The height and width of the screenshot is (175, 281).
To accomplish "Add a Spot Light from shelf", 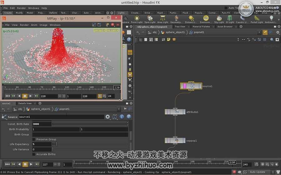I will (x=150, y=20).
